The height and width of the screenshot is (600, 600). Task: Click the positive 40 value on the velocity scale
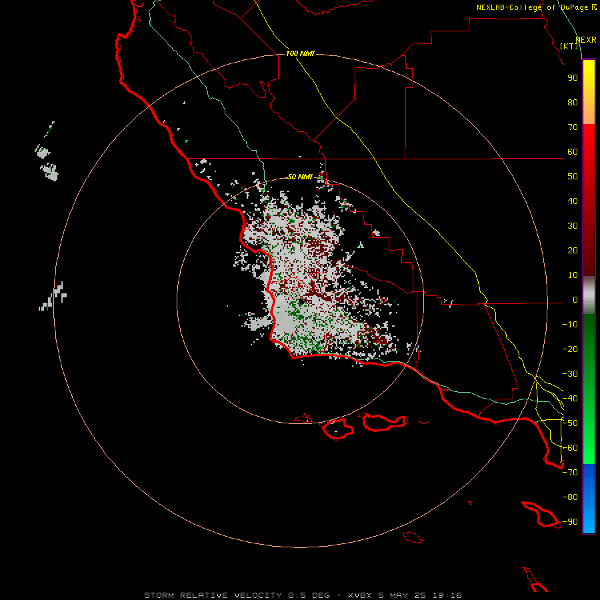click(573, 201)
